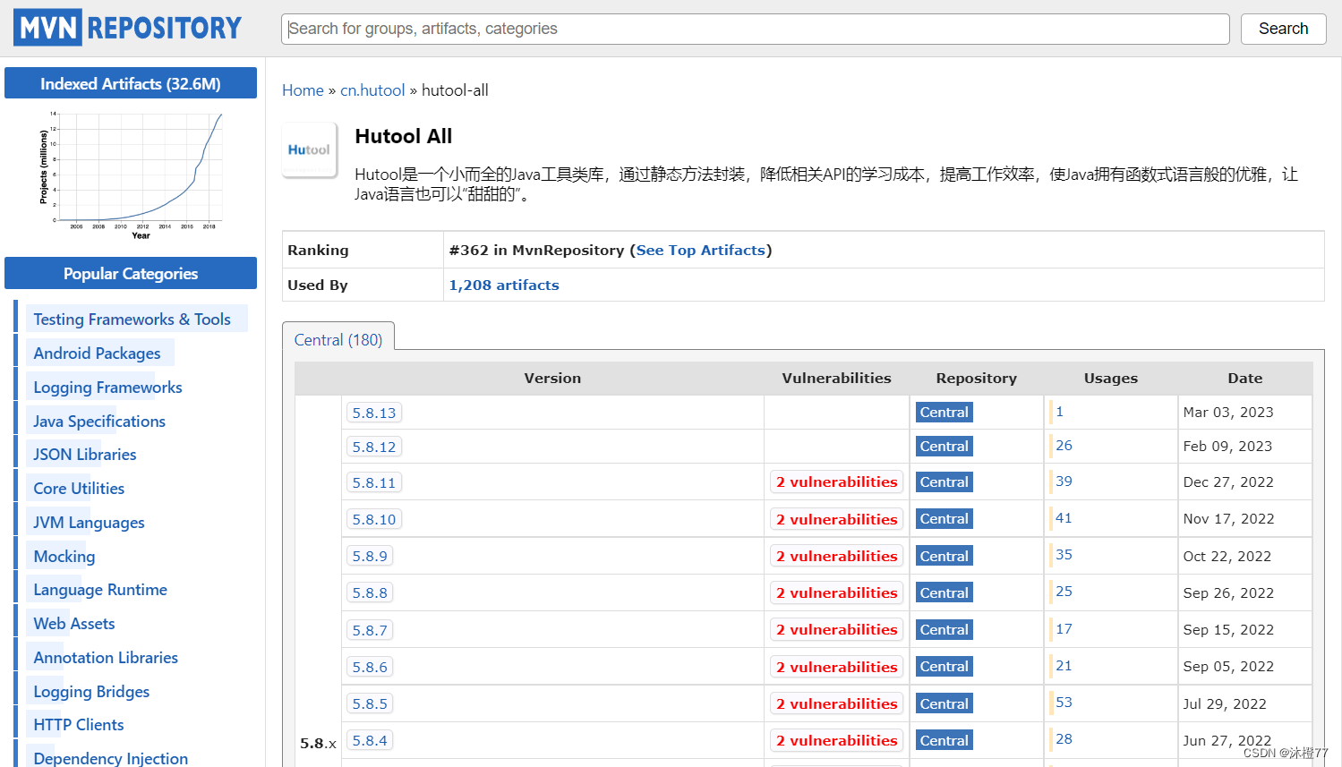
Task: Click Central badge in 5.8.13 row
Action: [x=945, y=413]
